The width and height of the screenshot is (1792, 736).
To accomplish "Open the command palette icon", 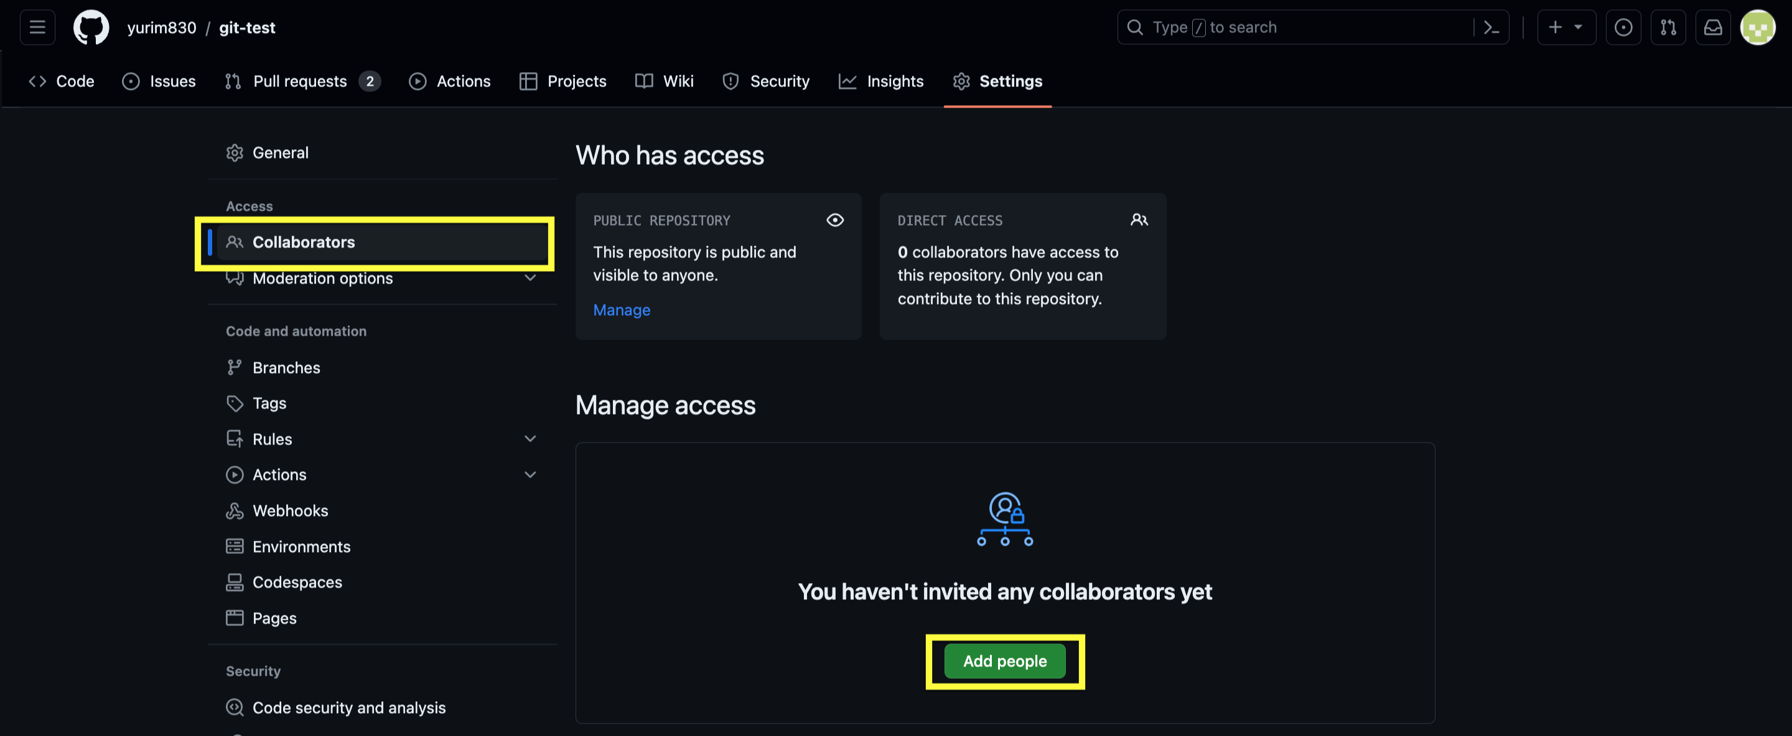I will coord(1491,28).
